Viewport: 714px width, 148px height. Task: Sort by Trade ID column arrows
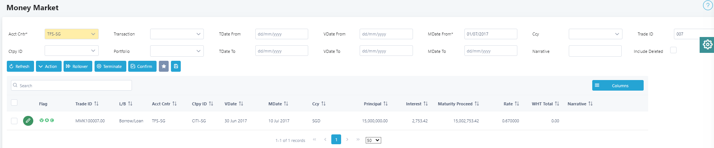96,103
